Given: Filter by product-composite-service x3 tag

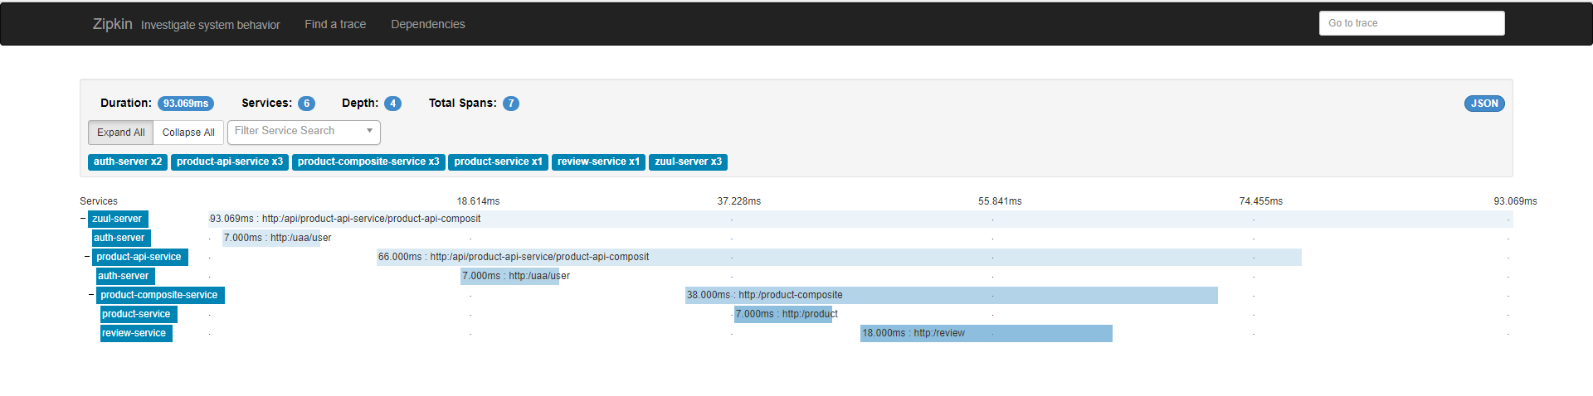Looking at the screenshot, I should pos(368,162).
